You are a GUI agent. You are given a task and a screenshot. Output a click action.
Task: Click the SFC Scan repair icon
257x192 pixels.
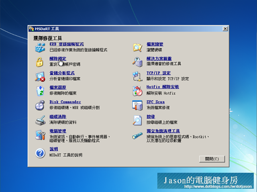pos(137,105)
